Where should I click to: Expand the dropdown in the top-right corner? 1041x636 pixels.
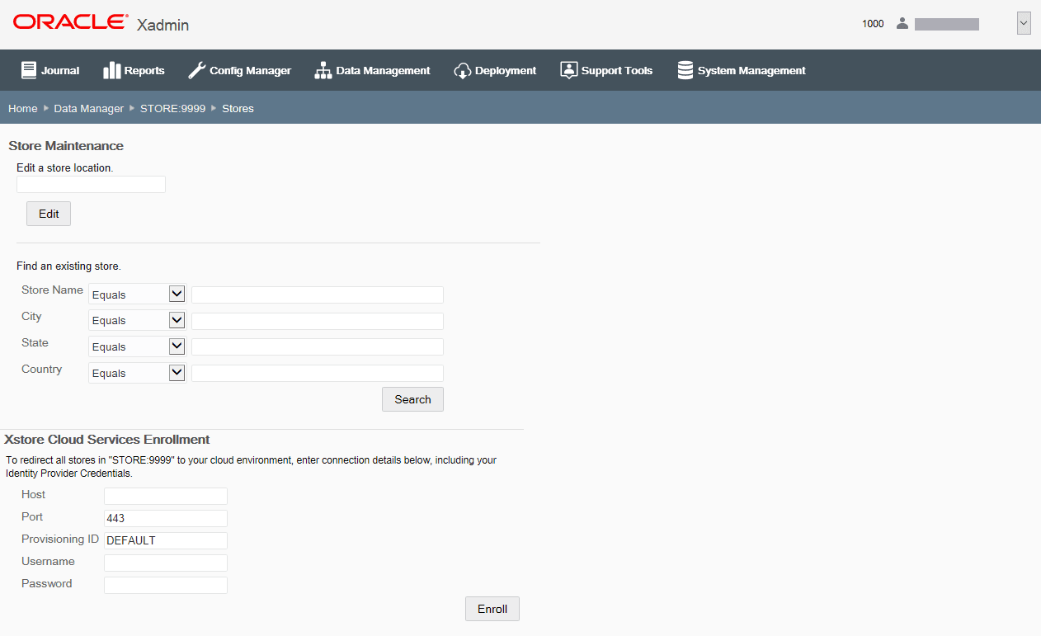click(1024, 23)
